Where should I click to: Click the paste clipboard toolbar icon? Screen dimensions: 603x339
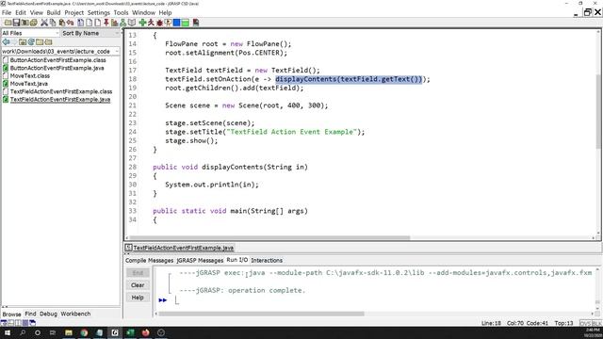61,23
